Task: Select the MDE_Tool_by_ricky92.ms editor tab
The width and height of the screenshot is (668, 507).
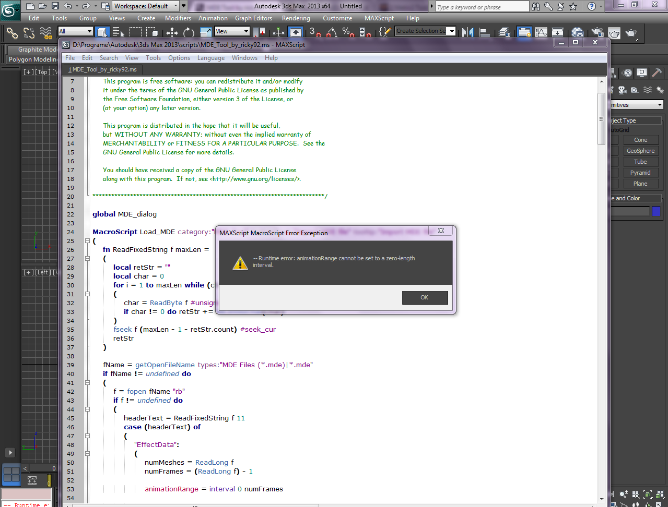Action: 103,68
